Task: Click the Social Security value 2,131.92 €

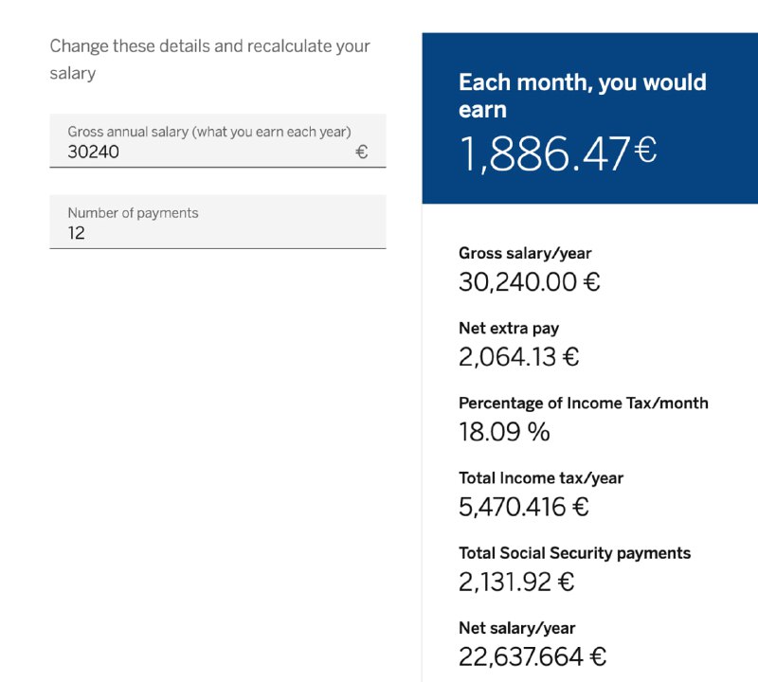Action: (x=516, y=582)
